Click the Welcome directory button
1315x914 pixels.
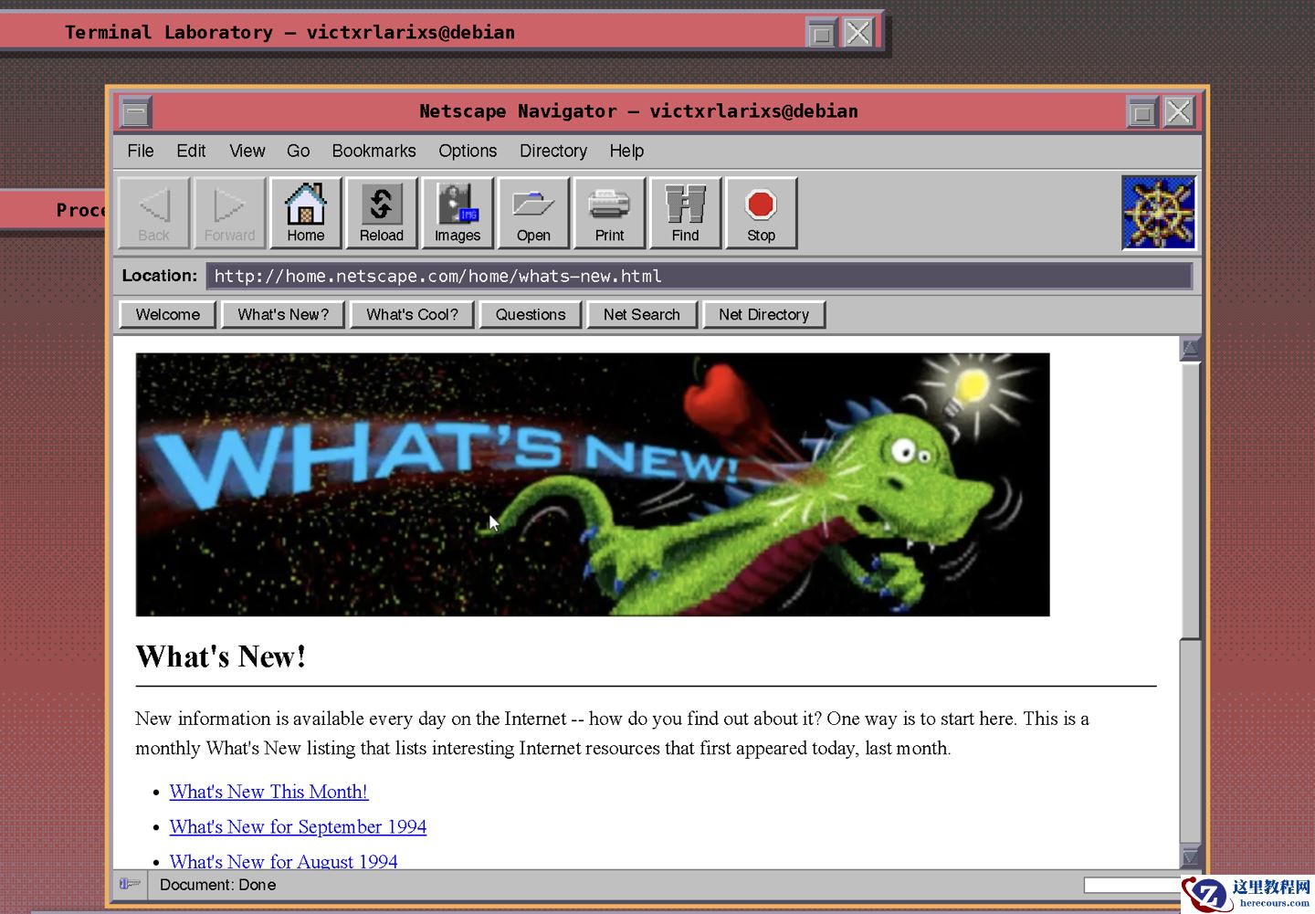pos(168,314)
